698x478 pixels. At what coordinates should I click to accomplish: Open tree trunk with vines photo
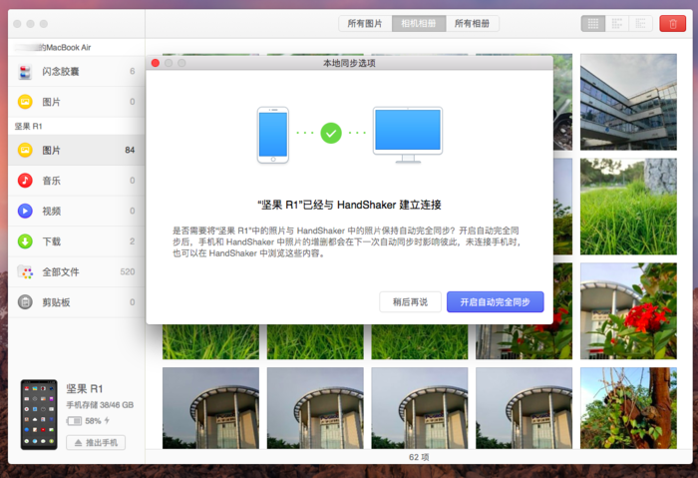[628, 408]
